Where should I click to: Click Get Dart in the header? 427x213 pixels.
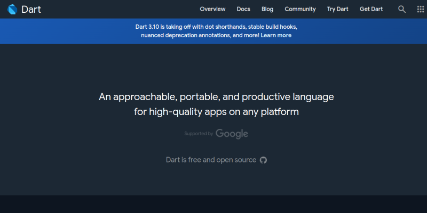click(371, 9)
